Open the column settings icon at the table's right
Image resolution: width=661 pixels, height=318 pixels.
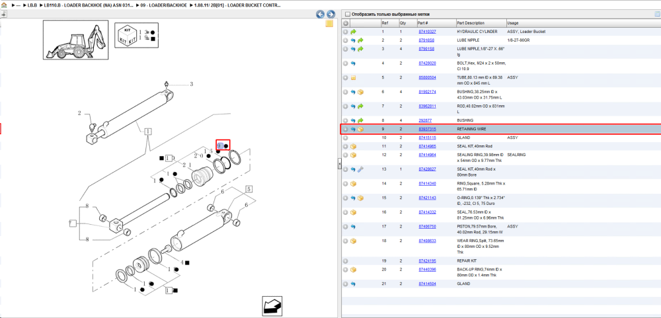point(657,14)
